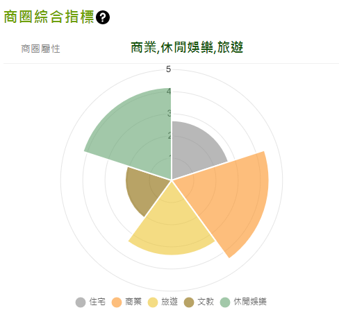Click the 商圈綜合指標 heading
339x326 pixels.
point(49,17)
